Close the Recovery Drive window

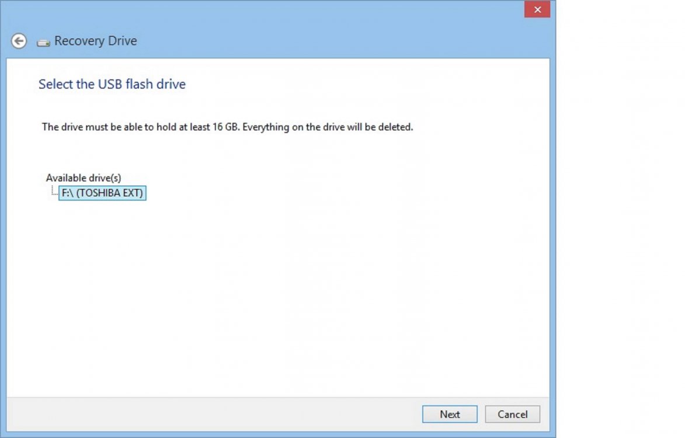coord(537,9)
